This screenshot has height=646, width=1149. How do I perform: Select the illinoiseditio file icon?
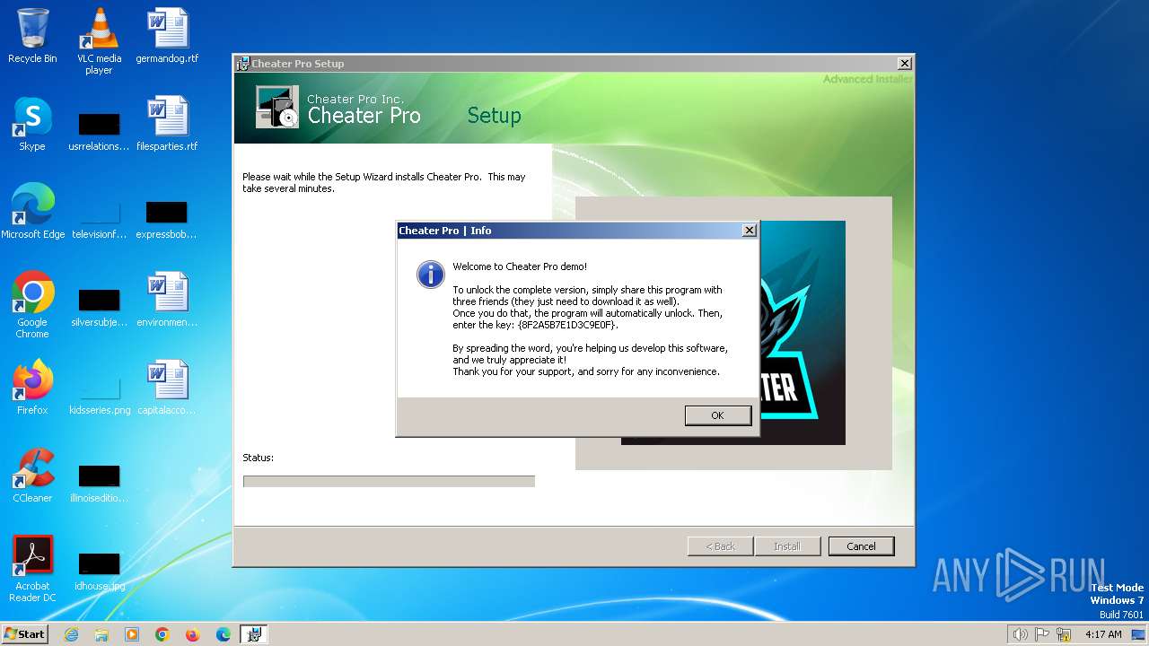pyautogui.click(x=99, y=483)
